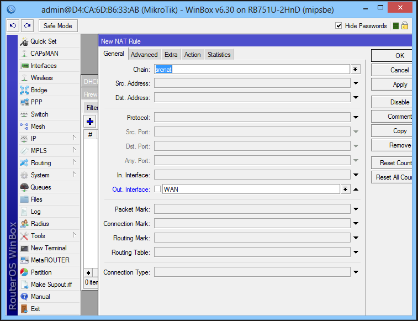Screen dimensions: 418x321
Task: Switch to the Statistics tab
Action: click(x=219, y=55)
